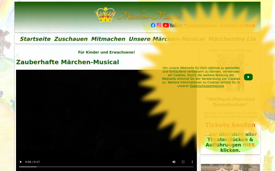The image size is (275, 171).
Task: Click the sidebar photo thumbnail beneath the performance box
Action: pyautogui.click(x=230, y=167)
